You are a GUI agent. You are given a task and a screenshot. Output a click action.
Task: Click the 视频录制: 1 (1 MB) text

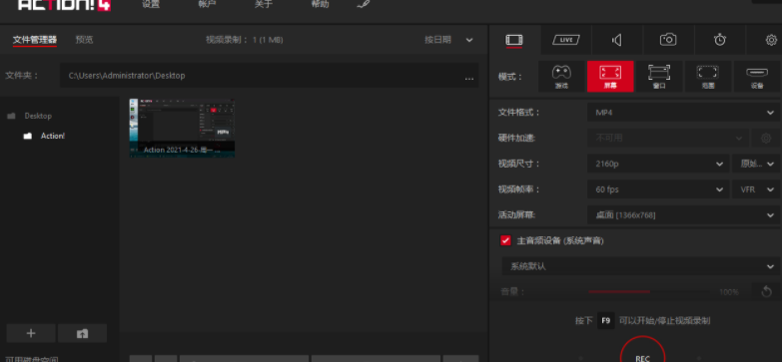[x=245, y=40]
